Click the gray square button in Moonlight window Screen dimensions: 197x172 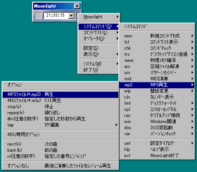coord(39,16)
